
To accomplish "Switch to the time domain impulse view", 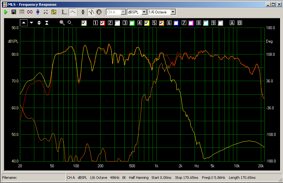I will (64, 12).
